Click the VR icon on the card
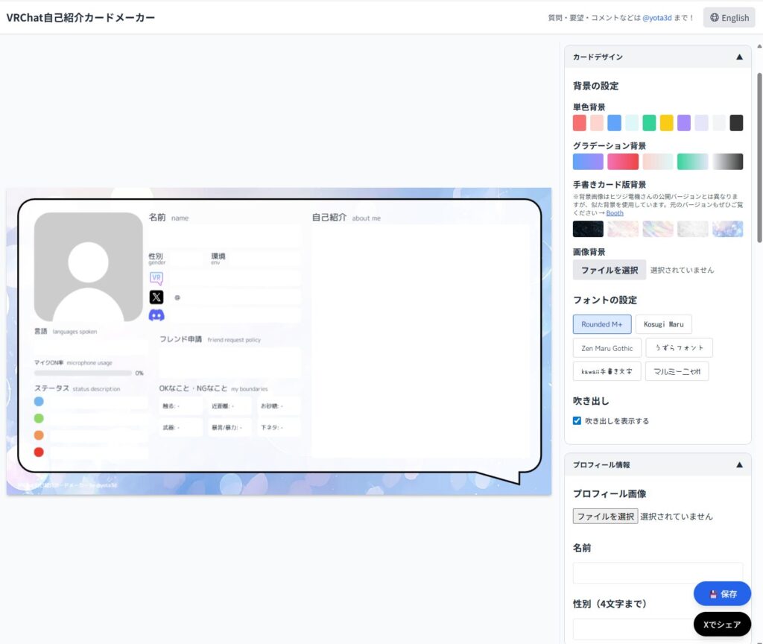This screenshot has width=763, height=644. (x=156, y=278)
